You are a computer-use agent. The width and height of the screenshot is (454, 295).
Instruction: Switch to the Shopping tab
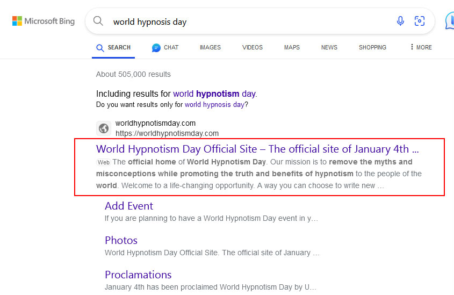(372, 47)
